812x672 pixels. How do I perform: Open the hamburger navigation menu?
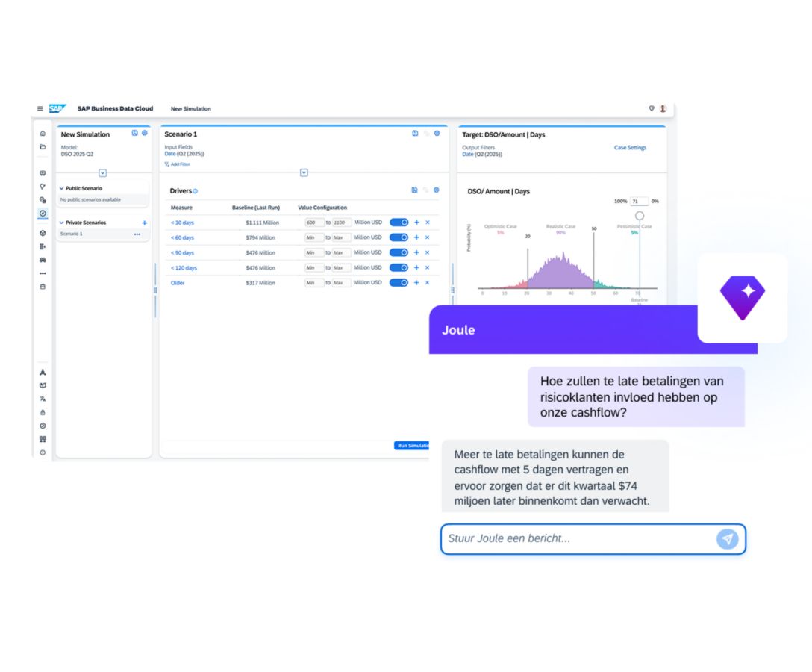(x=40, y=109)
